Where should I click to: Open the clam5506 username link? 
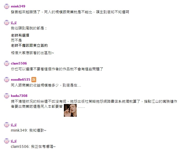click(x=19, y=63)
